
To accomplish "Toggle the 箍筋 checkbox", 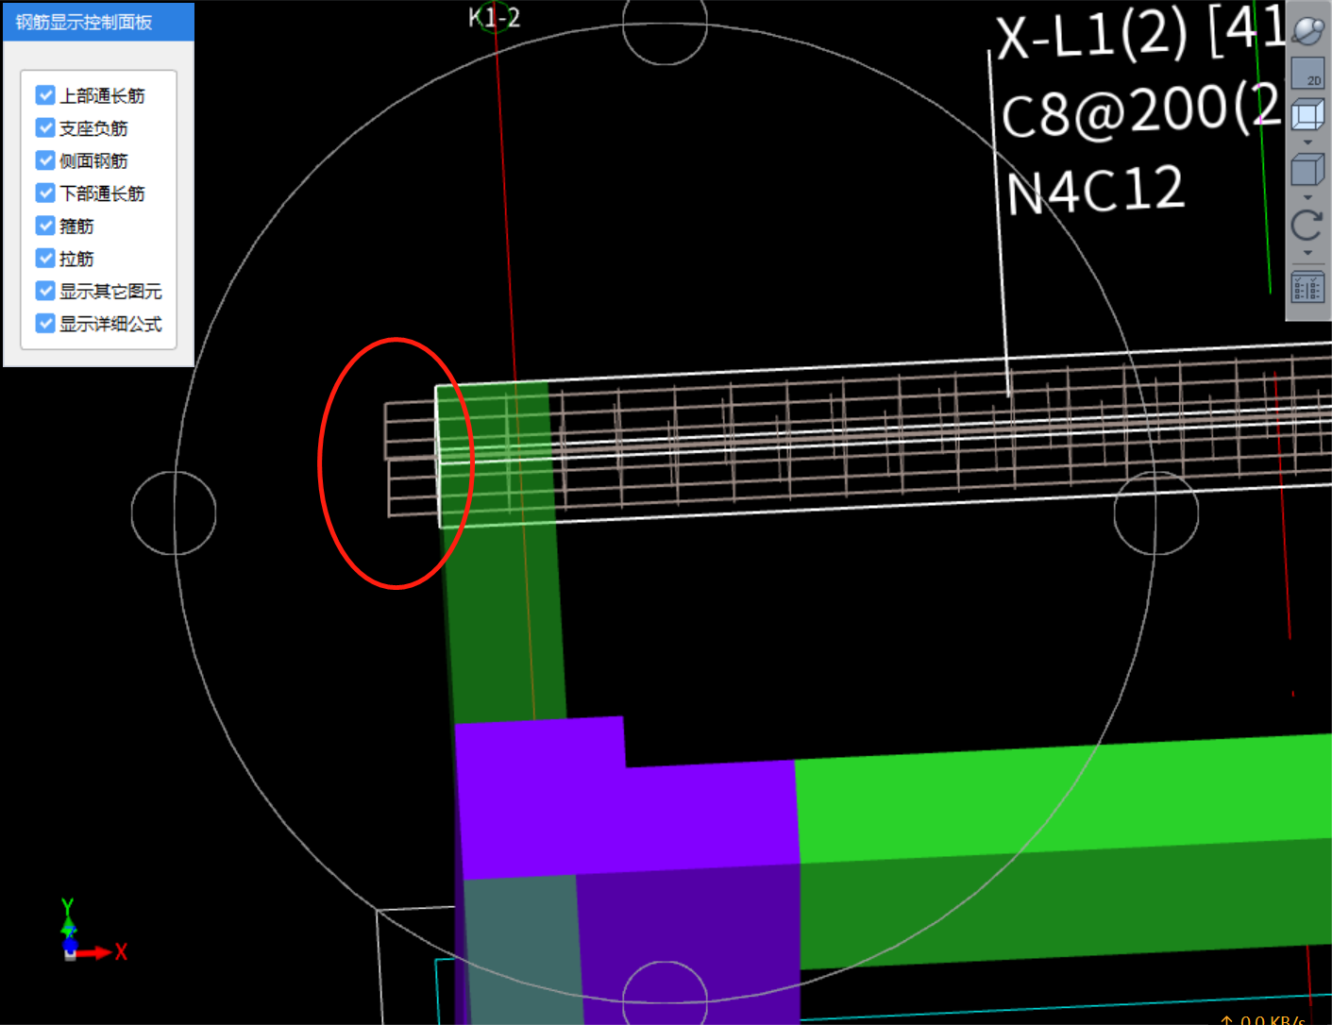I will pyautogui.click(x=45, y=226).
